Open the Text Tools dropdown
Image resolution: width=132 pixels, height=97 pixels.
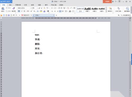pyautogui.click(x=119, y=11)
